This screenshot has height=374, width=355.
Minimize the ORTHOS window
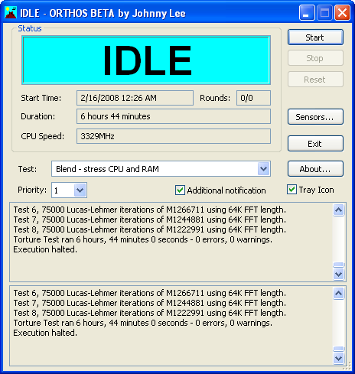(x=307, y=12)
